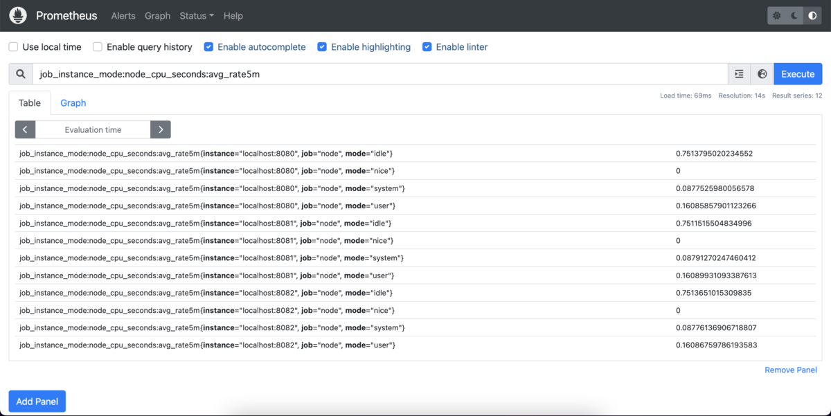Switch to light theme sun icon
Screen dimensions: 831x416
[x=777, y=15]
